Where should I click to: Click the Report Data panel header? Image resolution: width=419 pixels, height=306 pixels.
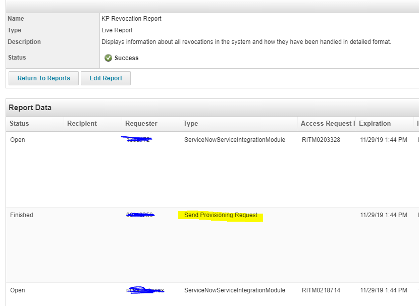pos(30,108)
